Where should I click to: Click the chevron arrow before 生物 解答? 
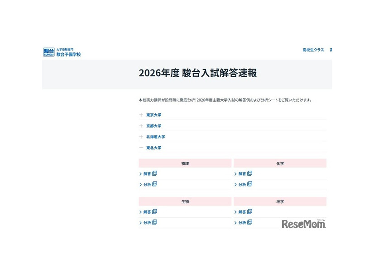click(141, 211)
